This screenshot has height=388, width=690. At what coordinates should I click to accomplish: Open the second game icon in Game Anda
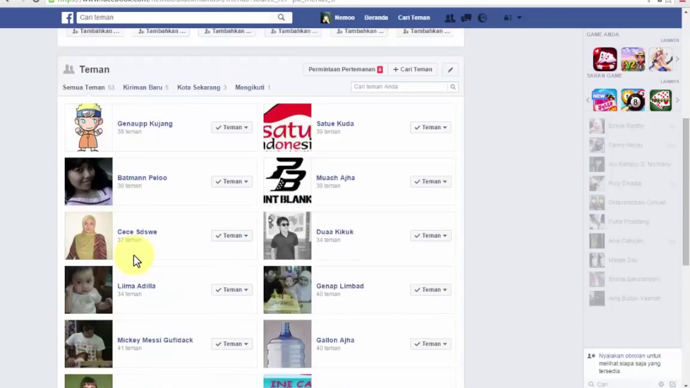pyautogui.click(x=633, y=59)
